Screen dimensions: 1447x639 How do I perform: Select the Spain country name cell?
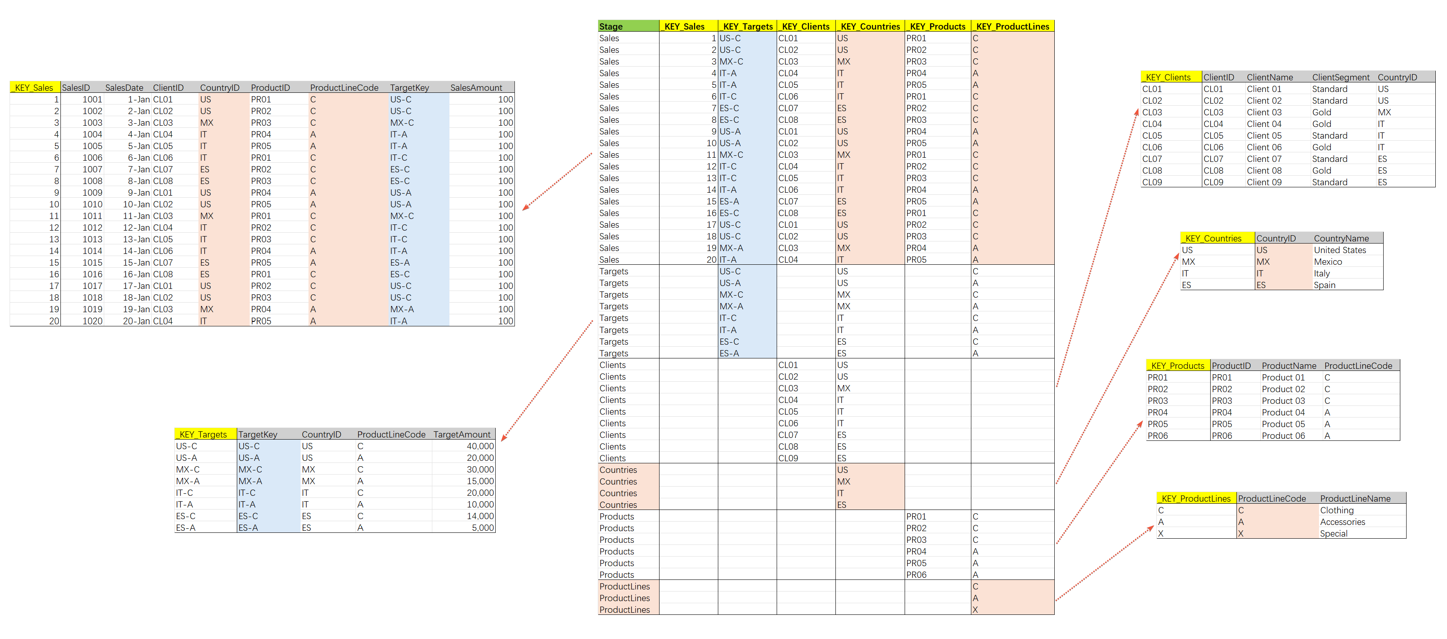click(x=1324, y=285)
